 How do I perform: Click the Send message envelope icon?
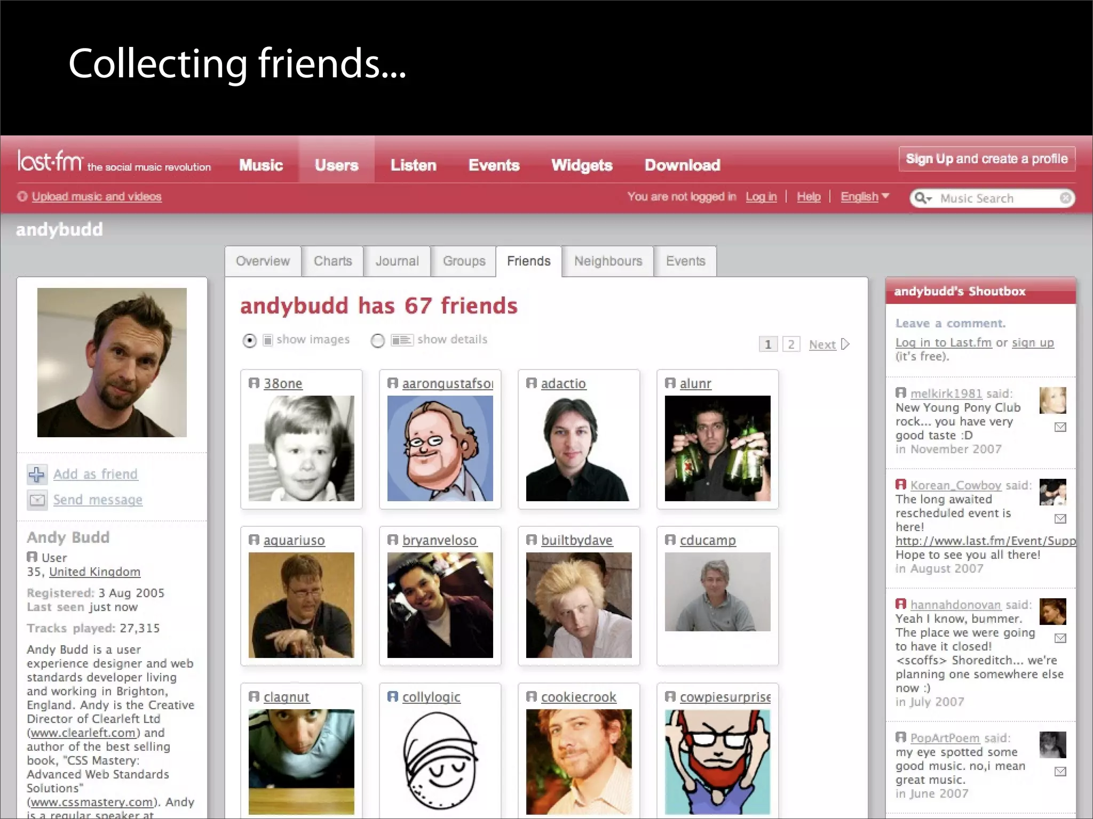tap(37, 500)
